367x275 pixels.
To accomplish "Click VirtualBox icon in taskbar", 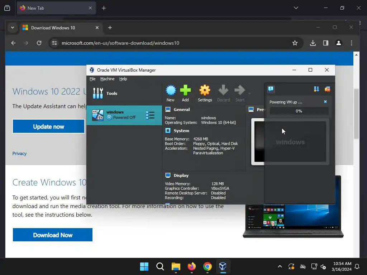I will click(223, 266).
